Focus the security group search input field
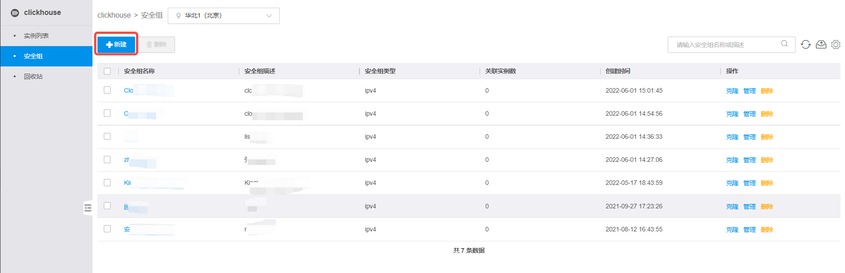 [725, 45]
